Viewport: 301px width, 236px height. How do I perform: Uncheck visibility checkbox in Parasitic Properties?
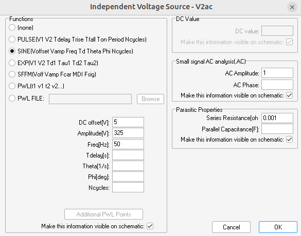coord(289,140)
